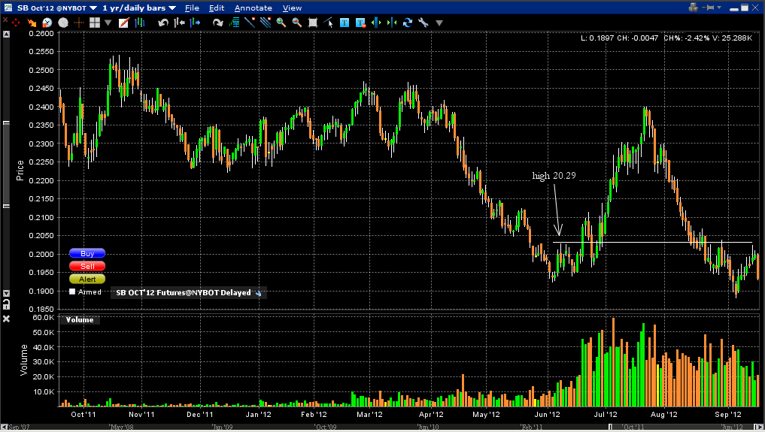Click the redo arrow icon
Viewport: 765px width, 432px height.
pos(217,23)
